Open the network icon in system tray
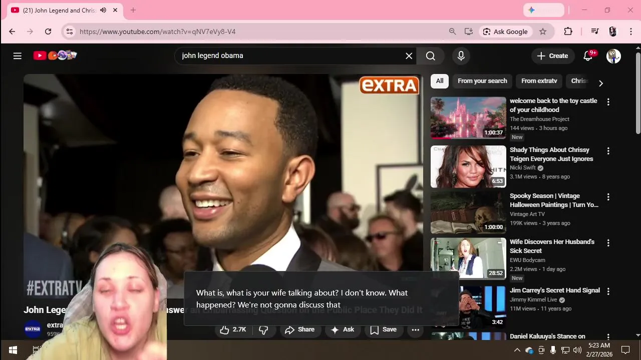The height and width of the screenshot is (360, 641). (565, 350)
